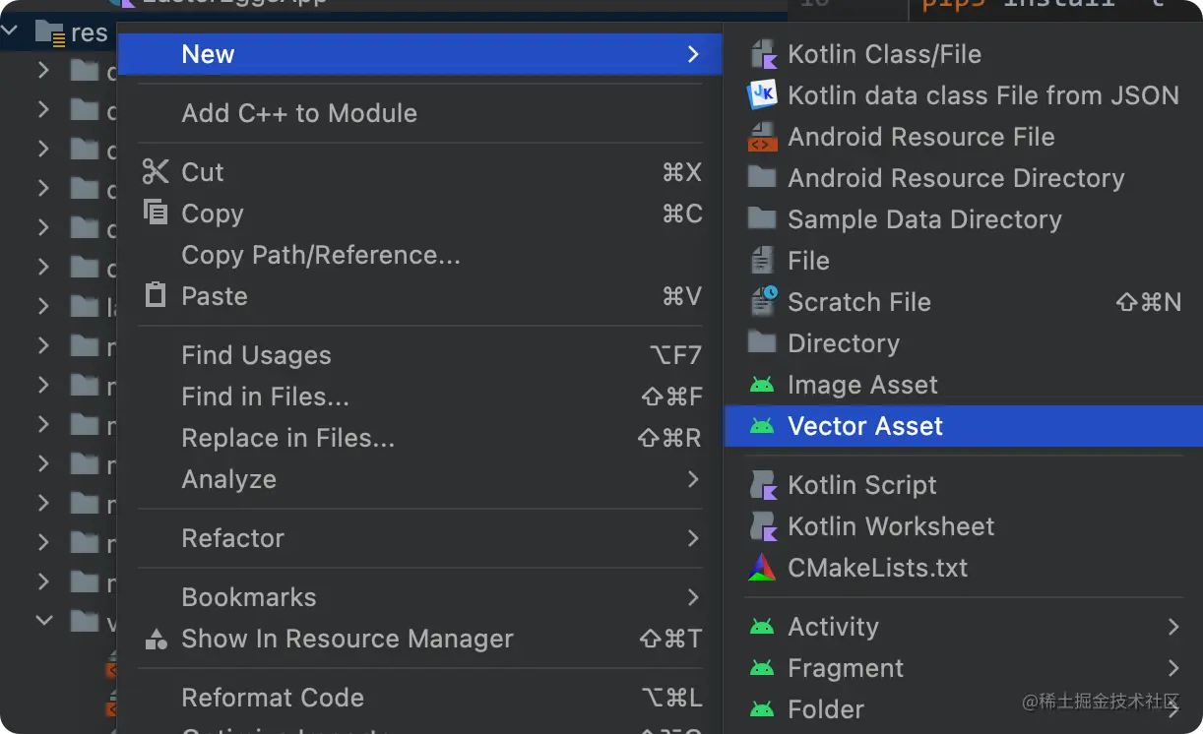Select Find in Files option

pos(265,397)
